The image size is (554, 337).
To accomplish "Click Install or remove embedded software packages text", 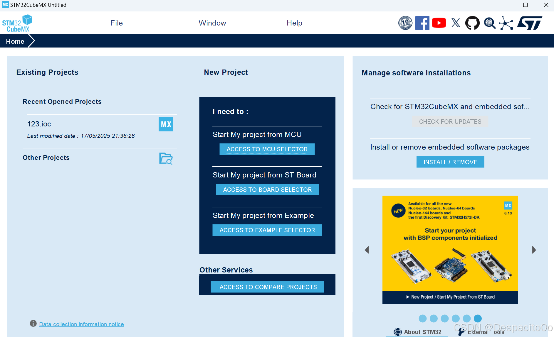I will (450, 147).
